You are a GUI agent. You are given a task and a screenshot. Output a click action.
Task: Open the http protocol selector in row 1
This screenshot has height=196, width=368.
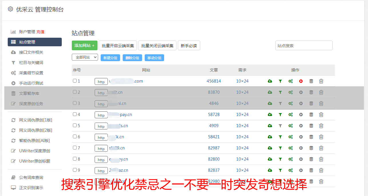[101, 82]
